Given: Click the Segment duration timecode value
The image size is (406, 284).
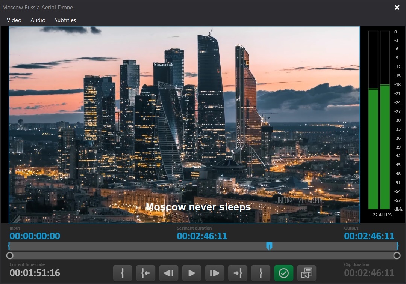Looking at the screenshot, I should pos(202,236).
